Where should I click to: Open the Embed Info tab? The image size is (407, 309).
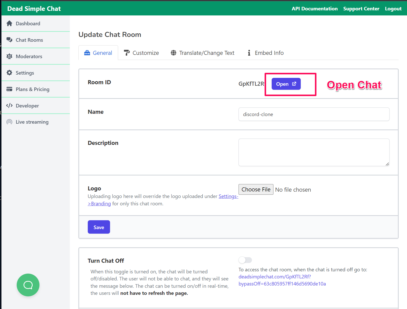[x=266, y=53]
